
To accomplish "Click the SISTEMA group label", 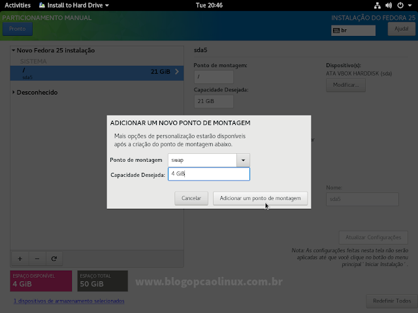I will pyautogui.click(x=33, y=61).
